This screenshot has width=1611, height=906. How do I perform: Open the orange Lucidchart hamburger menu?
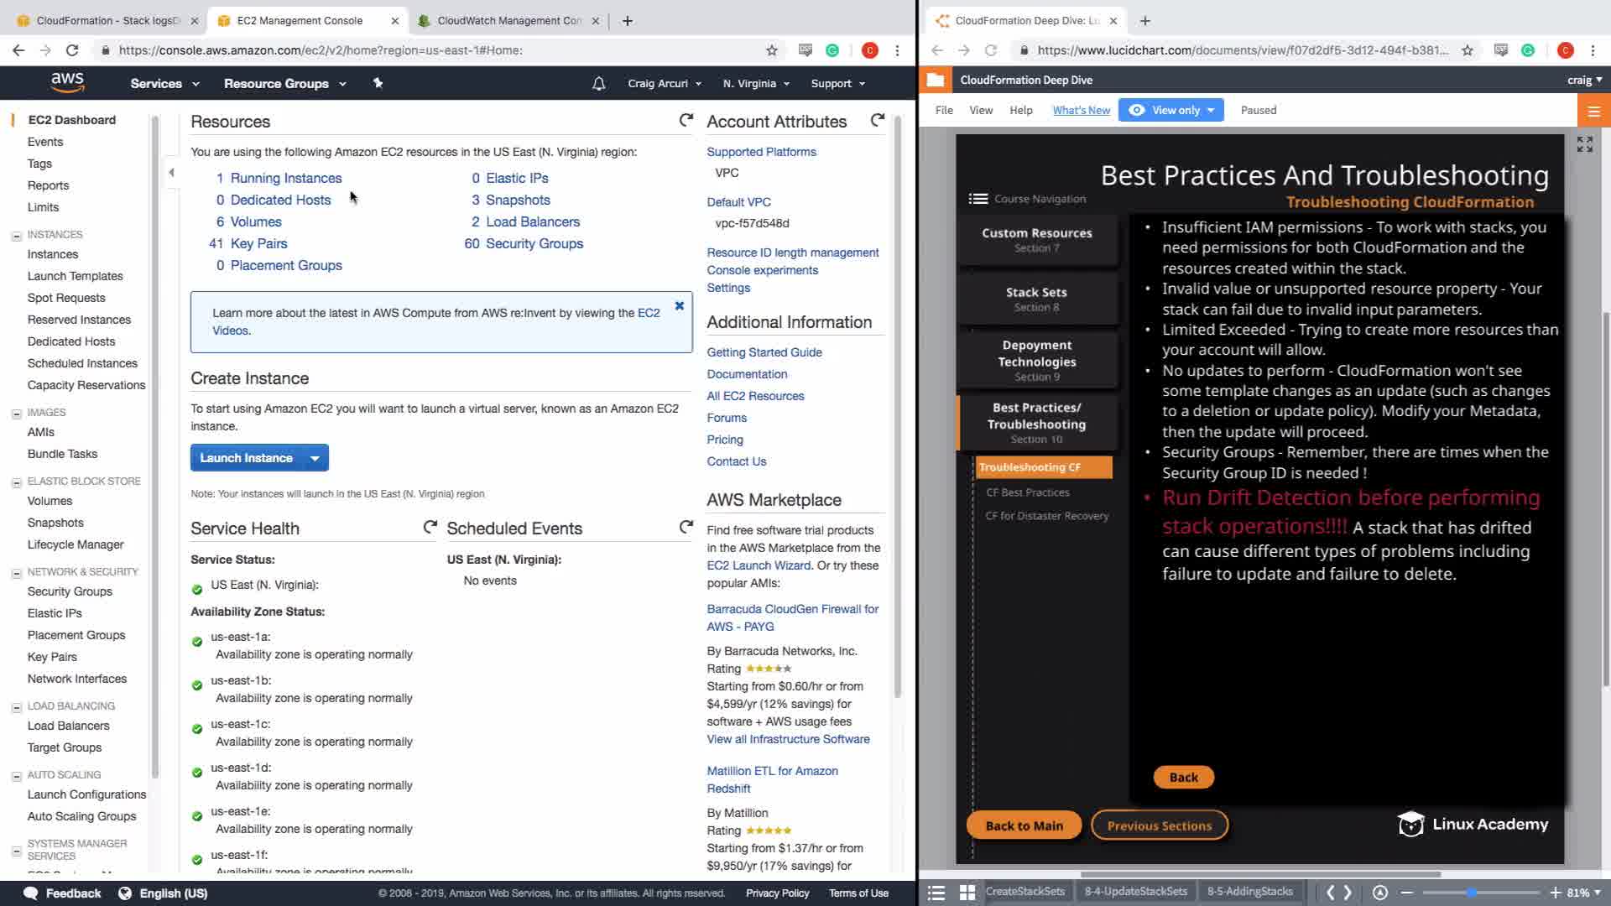pyautogui.click(x=1593, y=111)
